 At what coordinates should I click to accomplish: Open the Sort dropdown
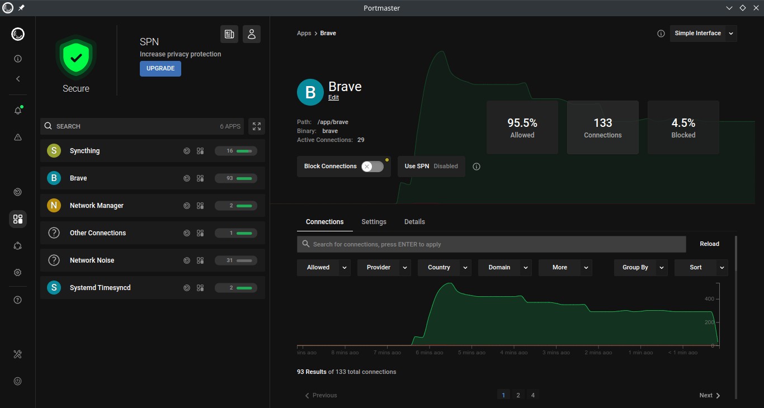[x=701, y=268]
